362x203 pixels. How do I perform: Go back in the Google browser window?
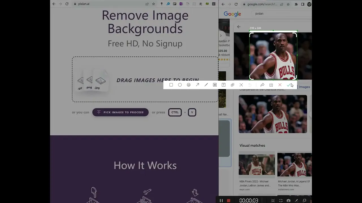(x=223, y=4)
